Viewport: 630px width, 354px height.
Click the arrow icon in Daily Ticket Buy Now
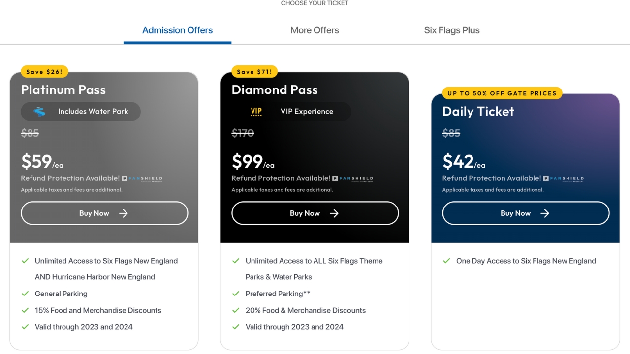[545, 213]
